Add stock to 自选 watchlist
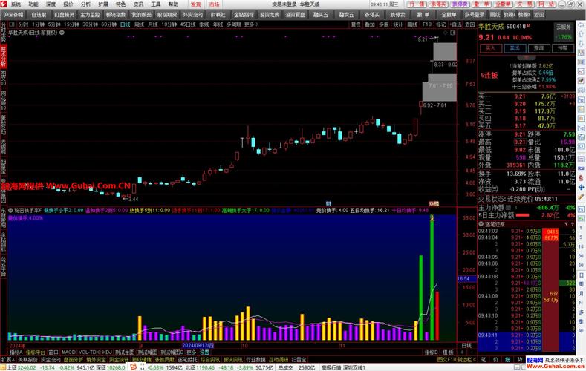Screen dimensions: 586x371 [x=453, y=24]
